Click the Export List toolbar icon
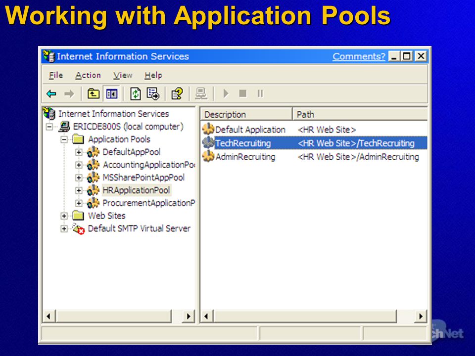This screenshot has width=475, height=356. point(153,93)
